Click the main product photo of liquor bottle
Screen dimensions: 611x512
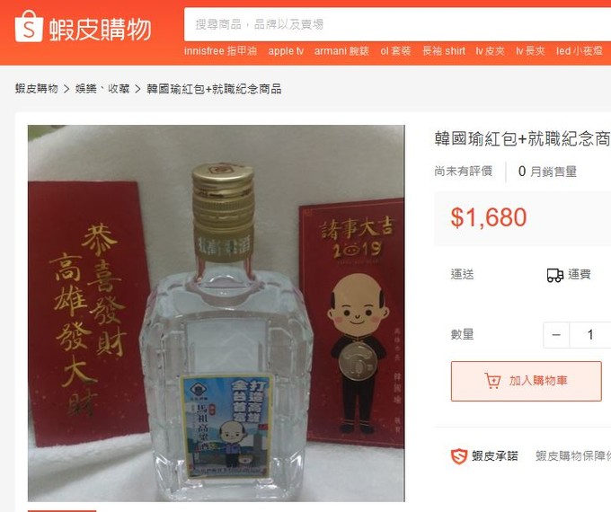[x=217, y=313]
